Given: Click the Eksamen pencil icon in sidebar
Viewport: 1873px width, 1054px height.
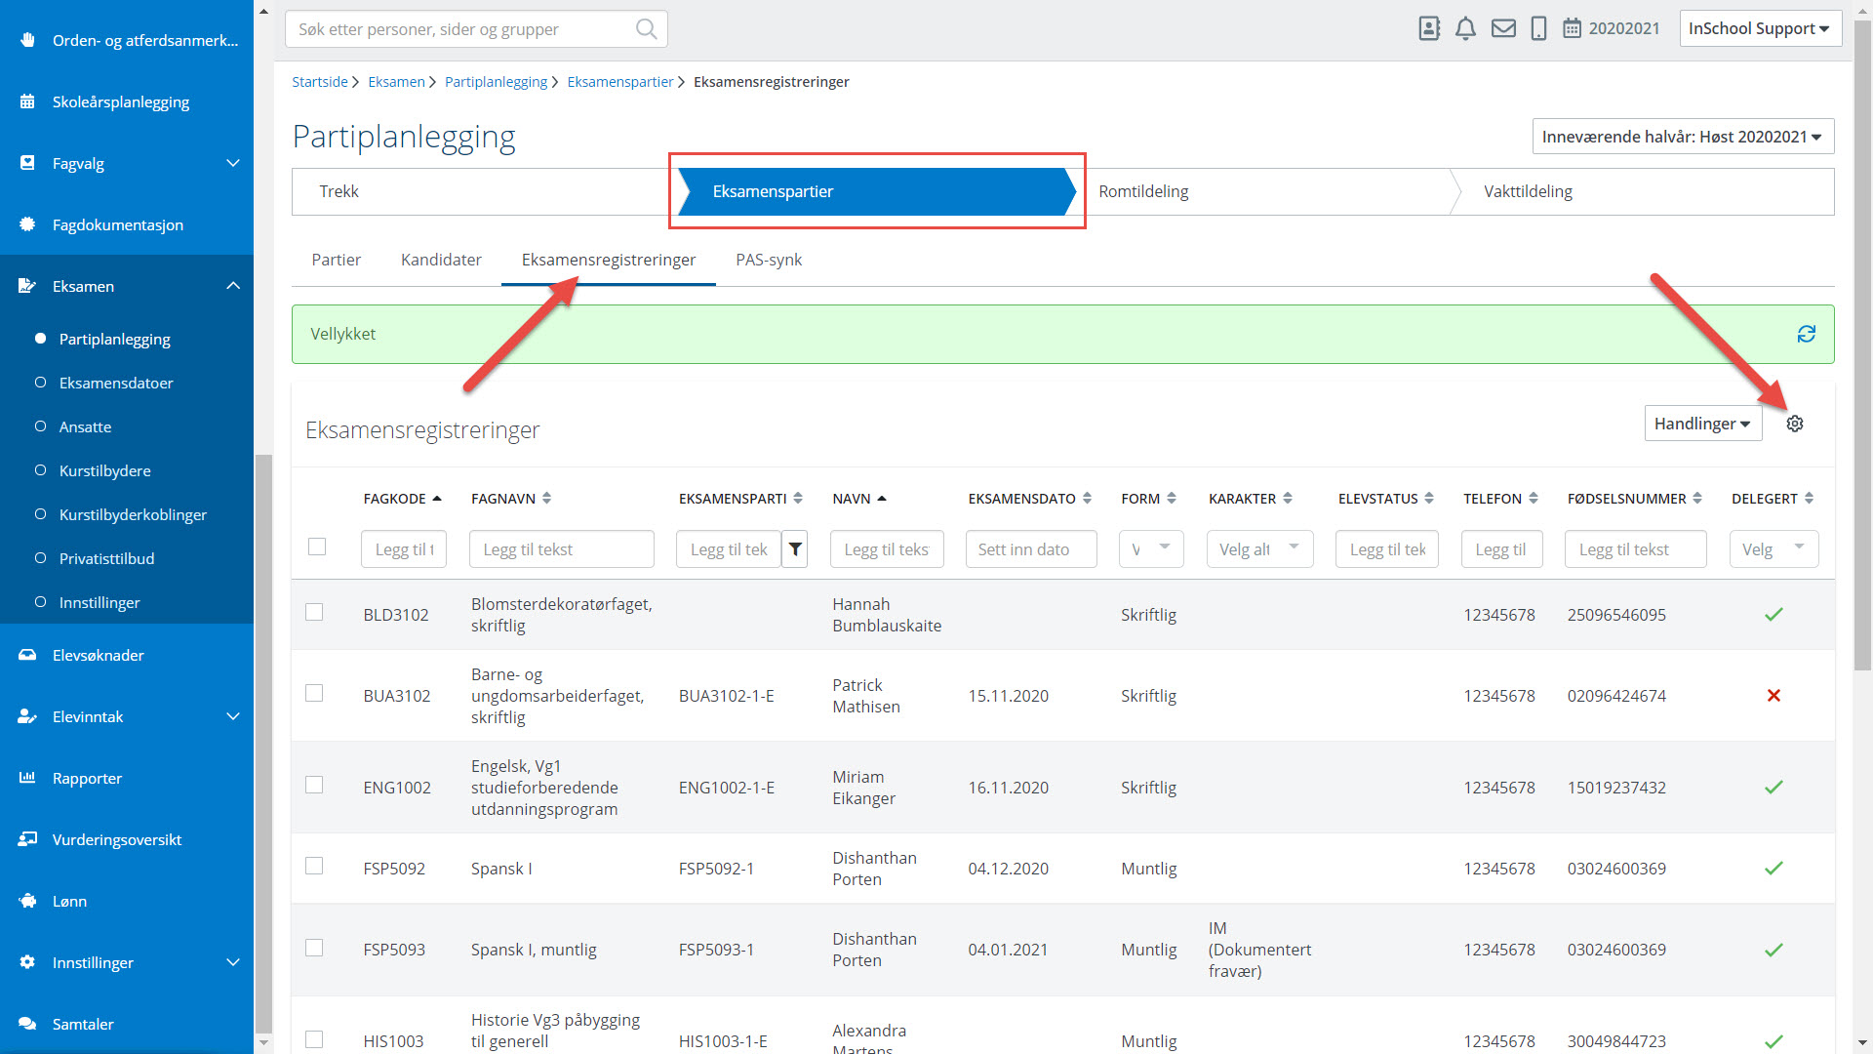Looking at the screenshot, I should 27,286.
